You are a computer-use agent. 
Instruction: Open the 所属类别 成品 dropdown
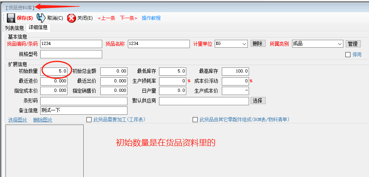(339, 44)
